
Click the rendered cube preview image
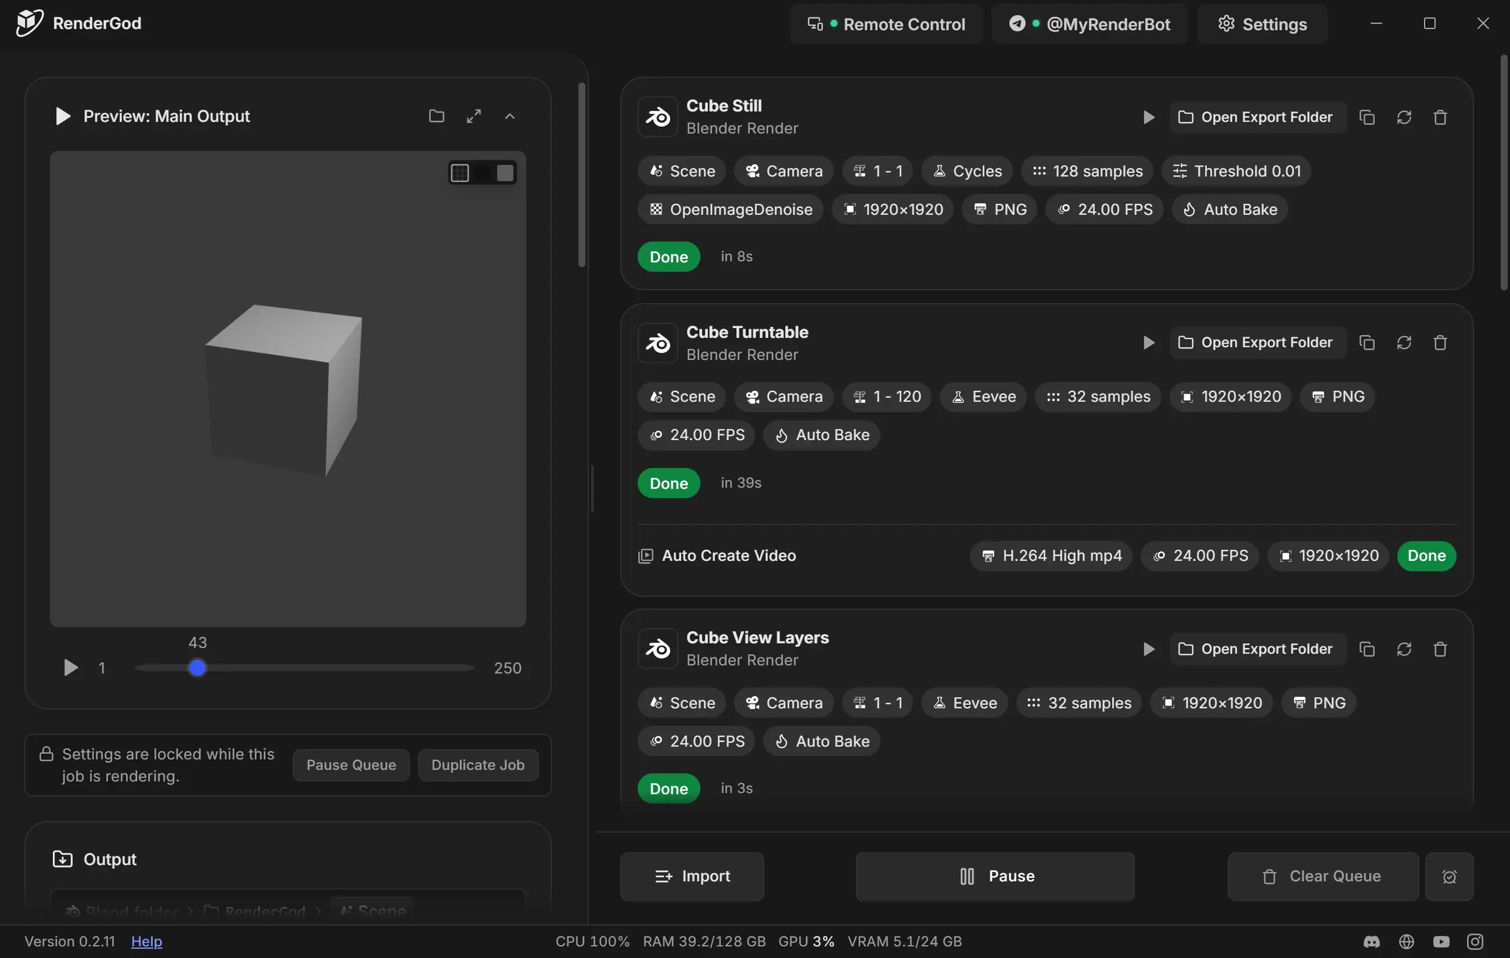point(288,389)
